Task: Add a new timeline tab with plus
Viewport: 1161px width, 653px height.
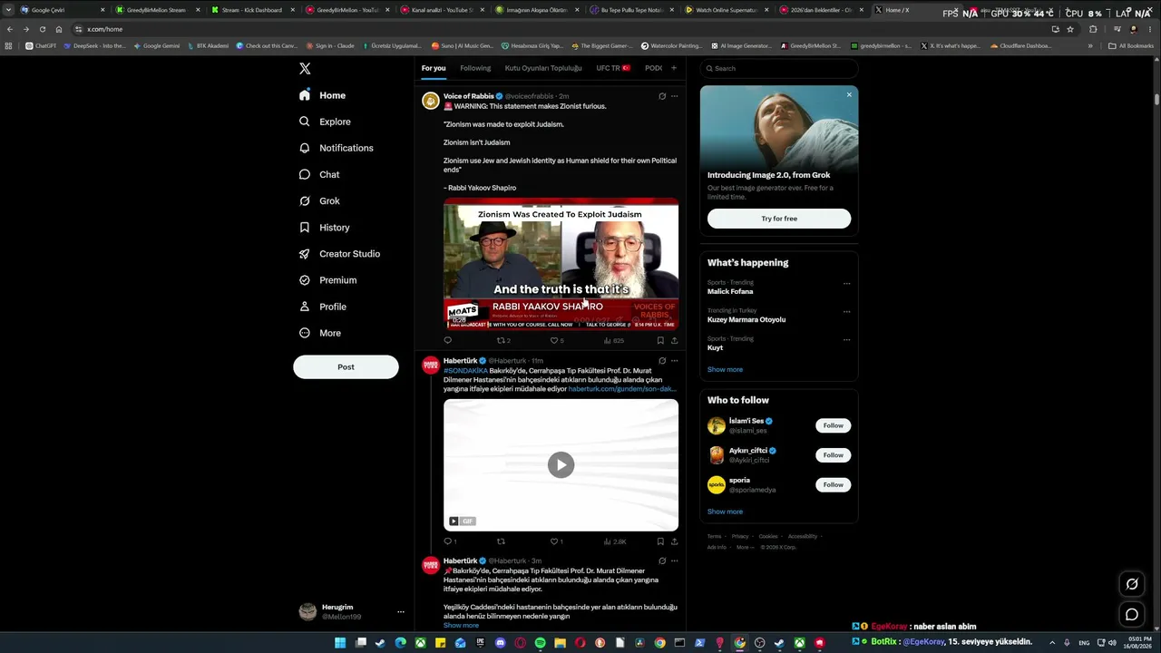Action: [673, 68]
